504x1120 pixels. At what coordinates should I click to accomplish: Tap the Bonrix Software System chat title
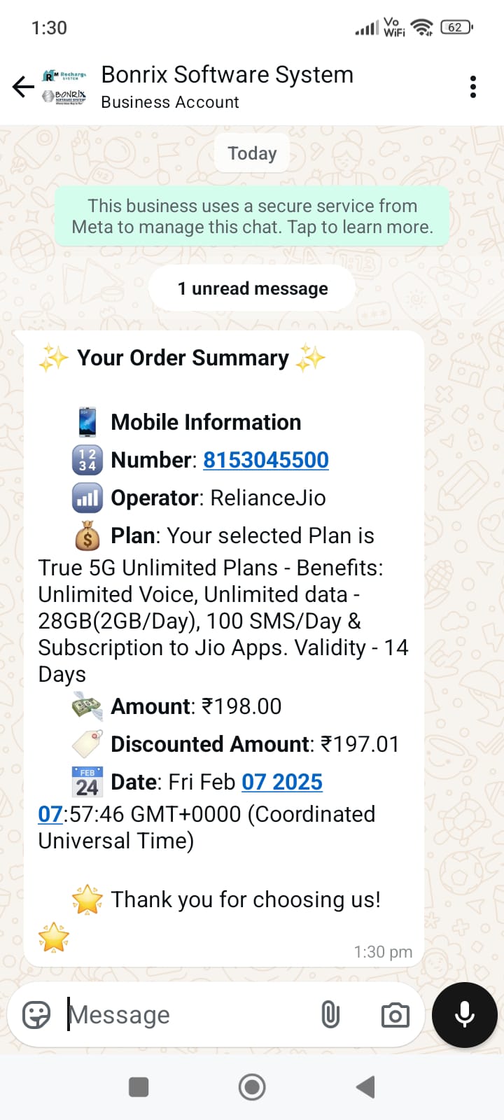coord(227,75)
